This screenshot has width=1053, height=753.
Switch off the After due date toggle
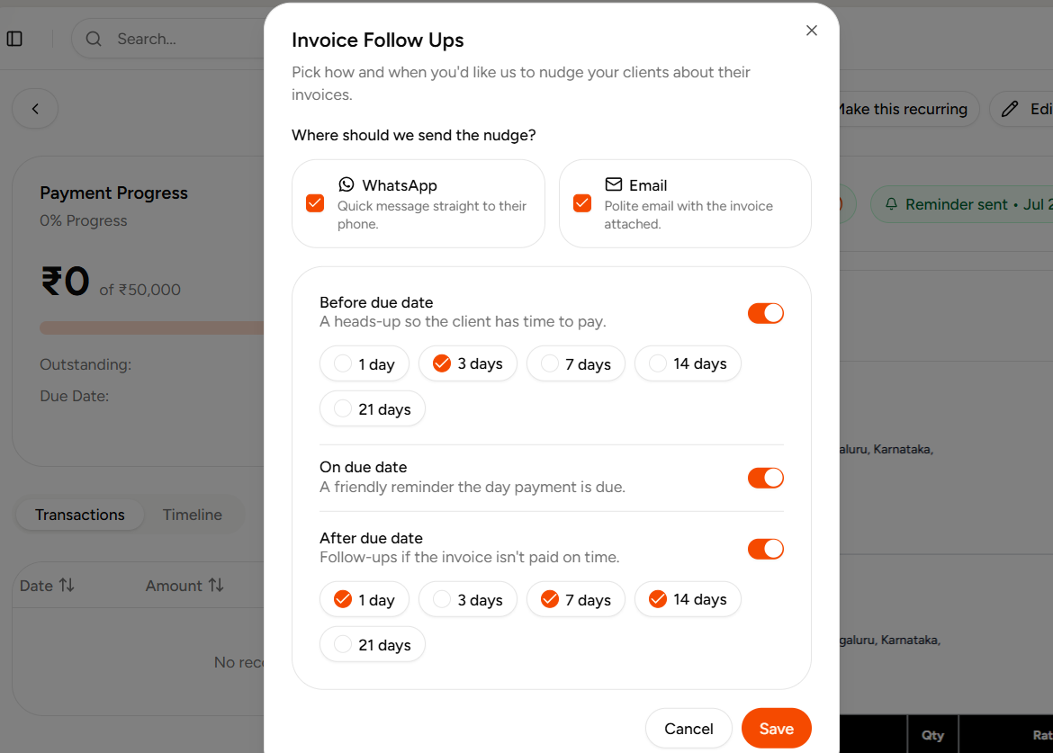coord(766,549)
